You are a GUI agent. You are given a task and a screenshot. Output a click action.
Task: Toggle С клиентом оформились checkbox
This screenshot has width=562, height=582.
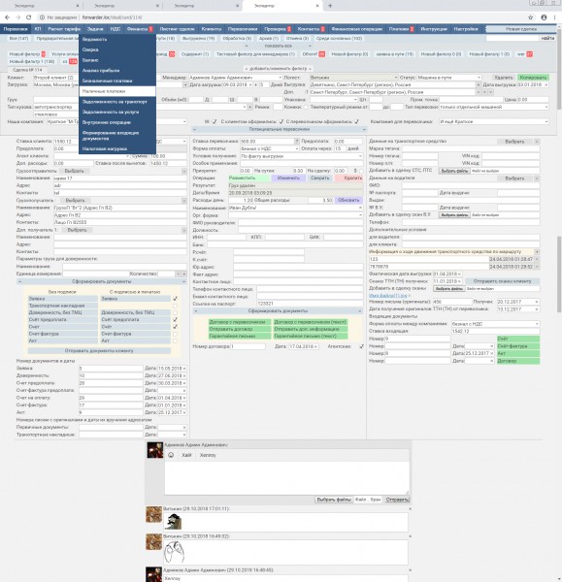point(281,122)
